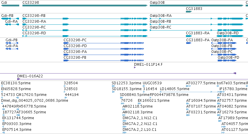Viewport: 248px width, 134px height.
Task: Select CG33298-RA transcript label
Action: (x=34, y=22)
